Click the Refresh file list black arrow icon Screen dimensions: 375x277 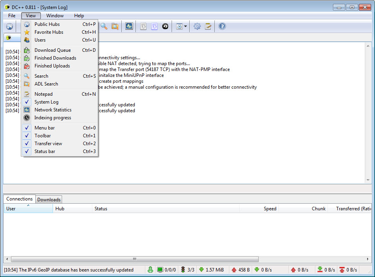tap(165, 26)
